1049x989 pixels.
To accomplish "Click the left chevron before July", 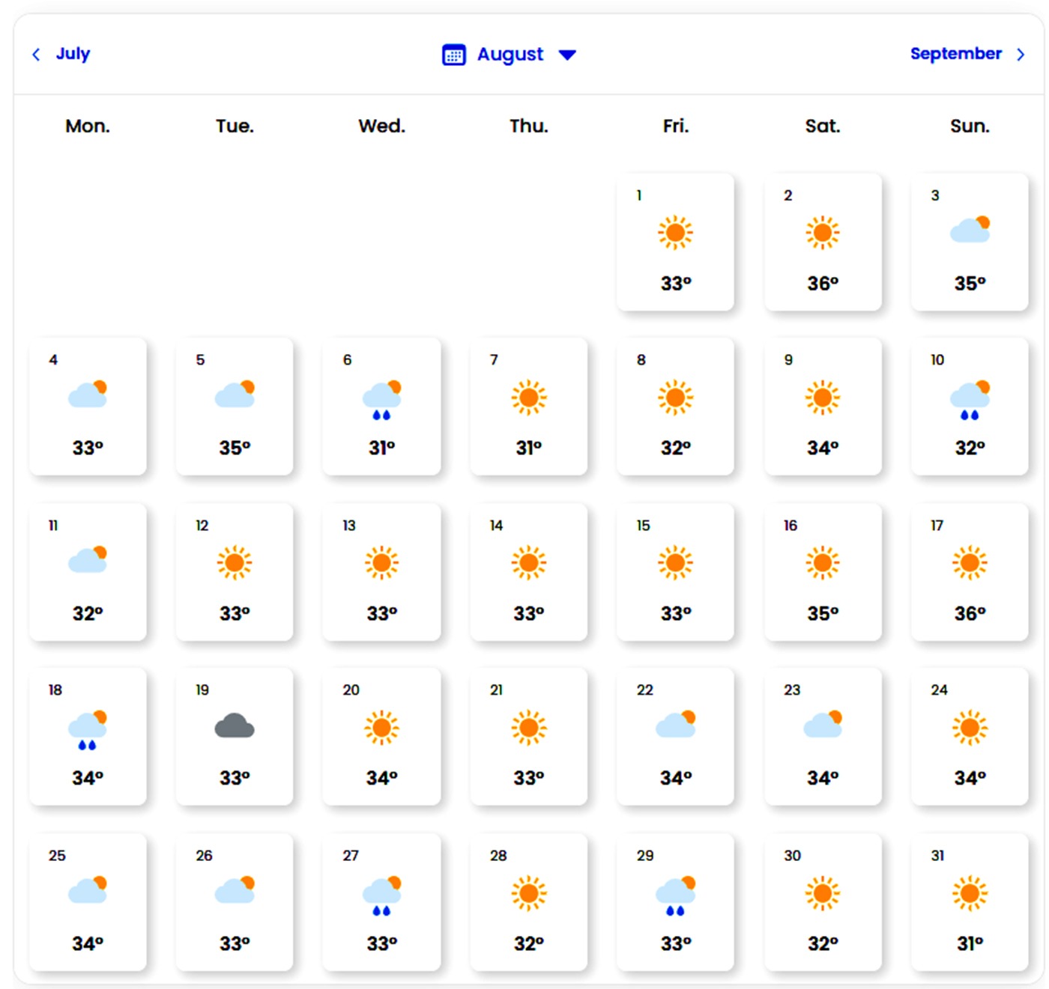I will pyautogui.click(x=36, y=54).
